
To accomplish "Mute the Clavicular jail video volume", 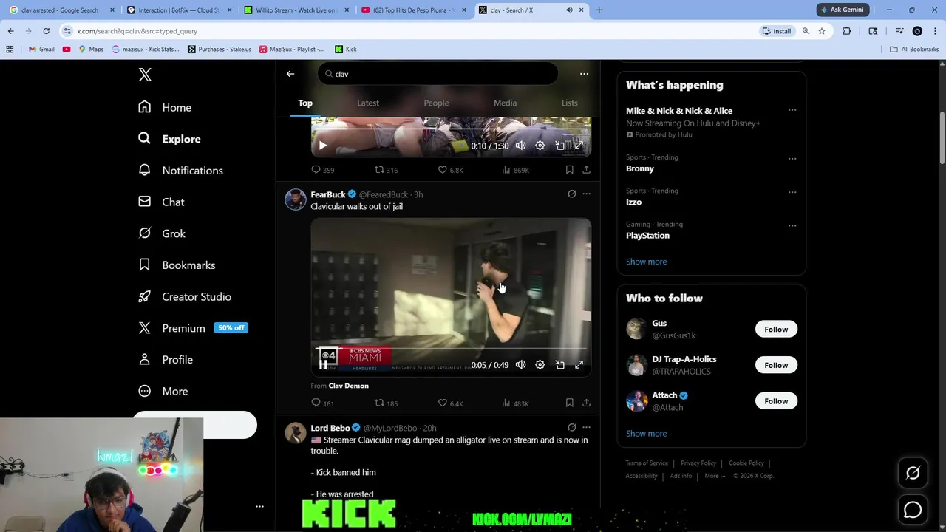I will point(520,365).
